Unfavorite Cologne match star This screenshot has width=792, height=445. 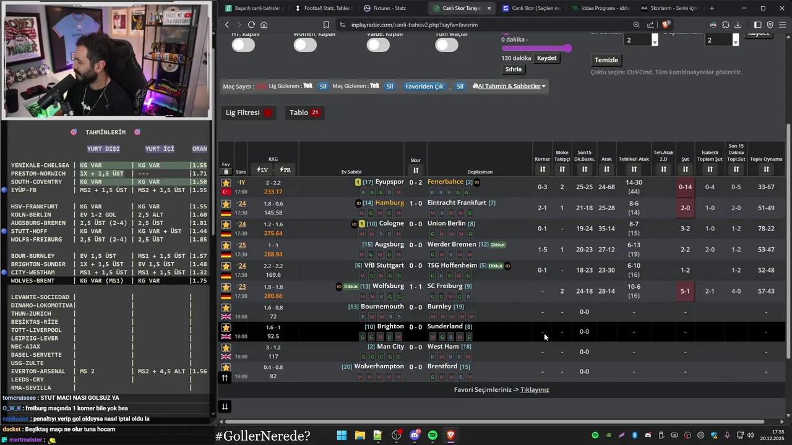(226, 224)
